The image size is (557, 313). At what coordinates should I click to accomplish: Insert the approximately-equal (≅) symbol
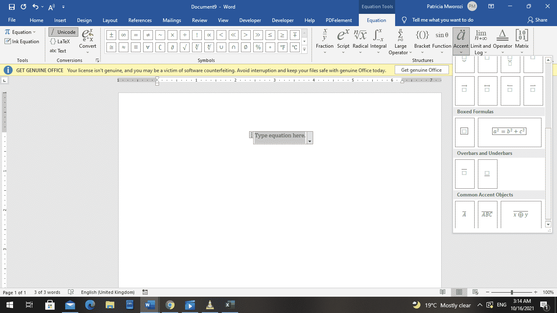(x=111, y=47)
